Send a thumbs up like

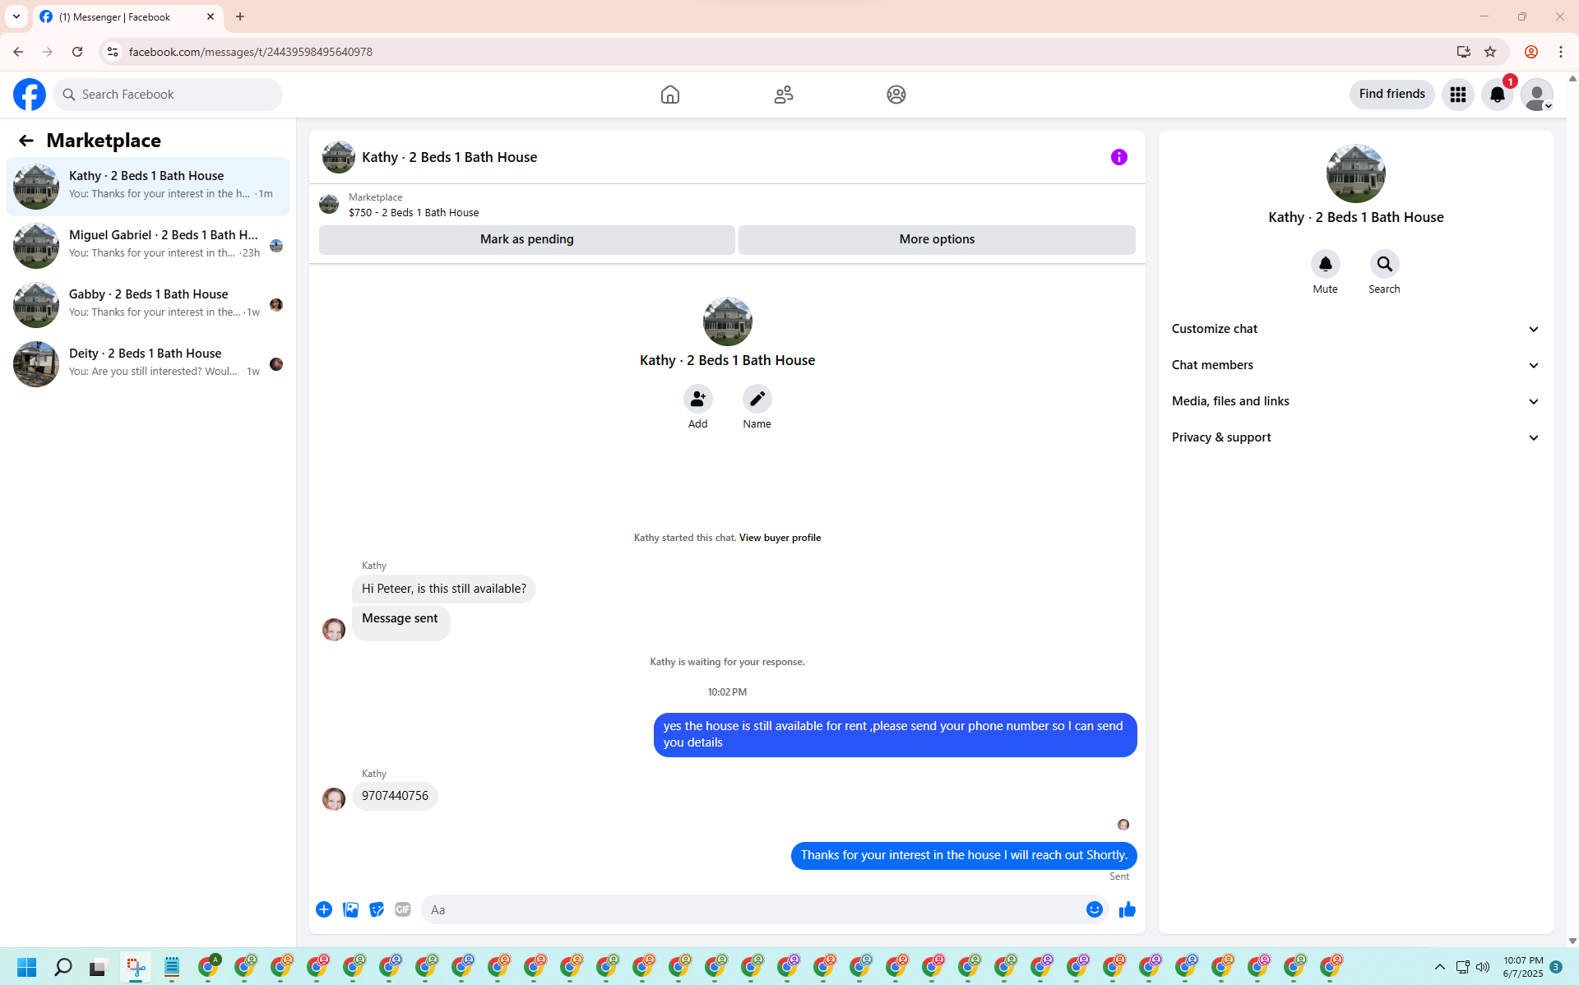click(x=1127, y=909)
